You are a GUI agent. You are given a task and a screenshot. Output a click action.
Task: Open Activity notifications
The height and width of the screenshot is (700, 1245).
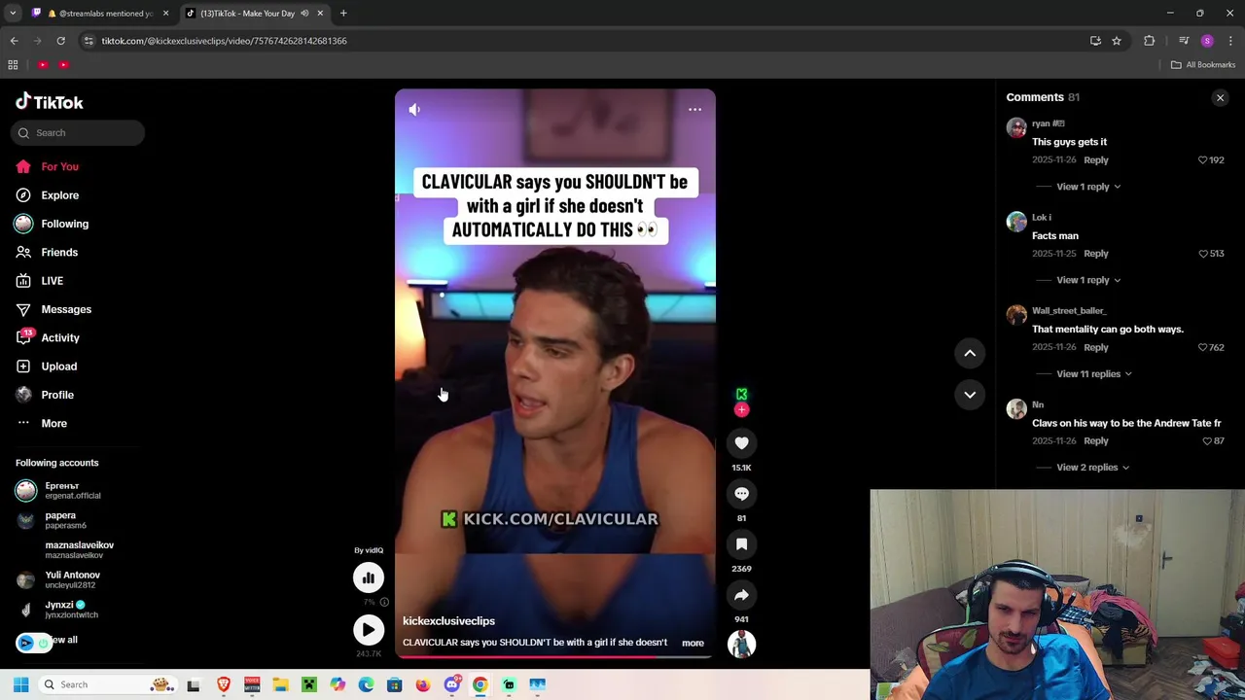[x=60, y=338]
